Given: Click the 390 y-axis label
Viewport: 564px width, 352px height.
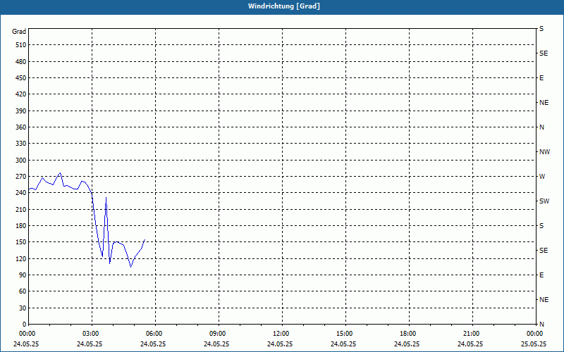Looking at the screenshot, I should pyautogui.click(x=21, y=111).
